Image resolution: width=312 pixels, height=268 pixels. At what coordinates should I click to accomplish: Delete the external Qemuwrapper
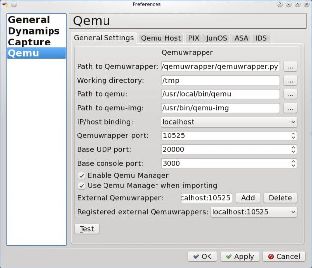[280, 198]
